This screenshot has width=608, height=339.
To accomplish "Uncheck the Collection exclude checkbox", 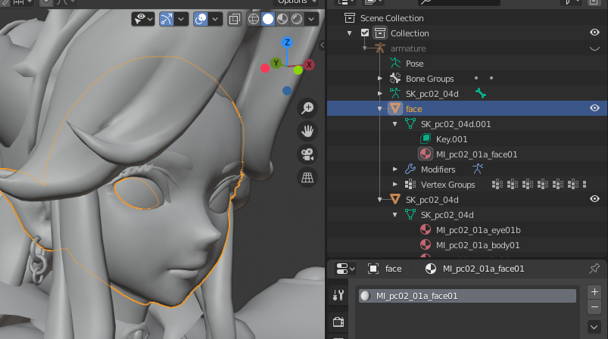I will click(x=364, y=33).
